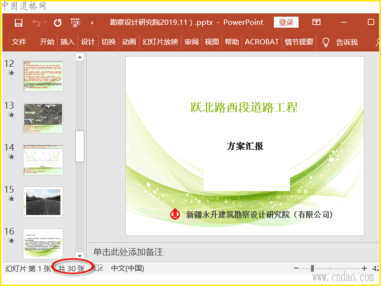Click the lightbulb Tell Me icon
The width and height of the screenshot is (381, 286).
pos(326,42)
